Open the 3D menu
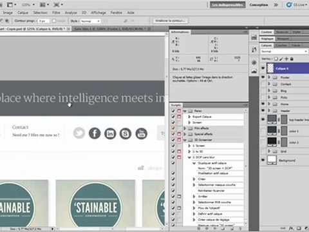The width and height of the screenshot is (309, 232). point(84,13)
